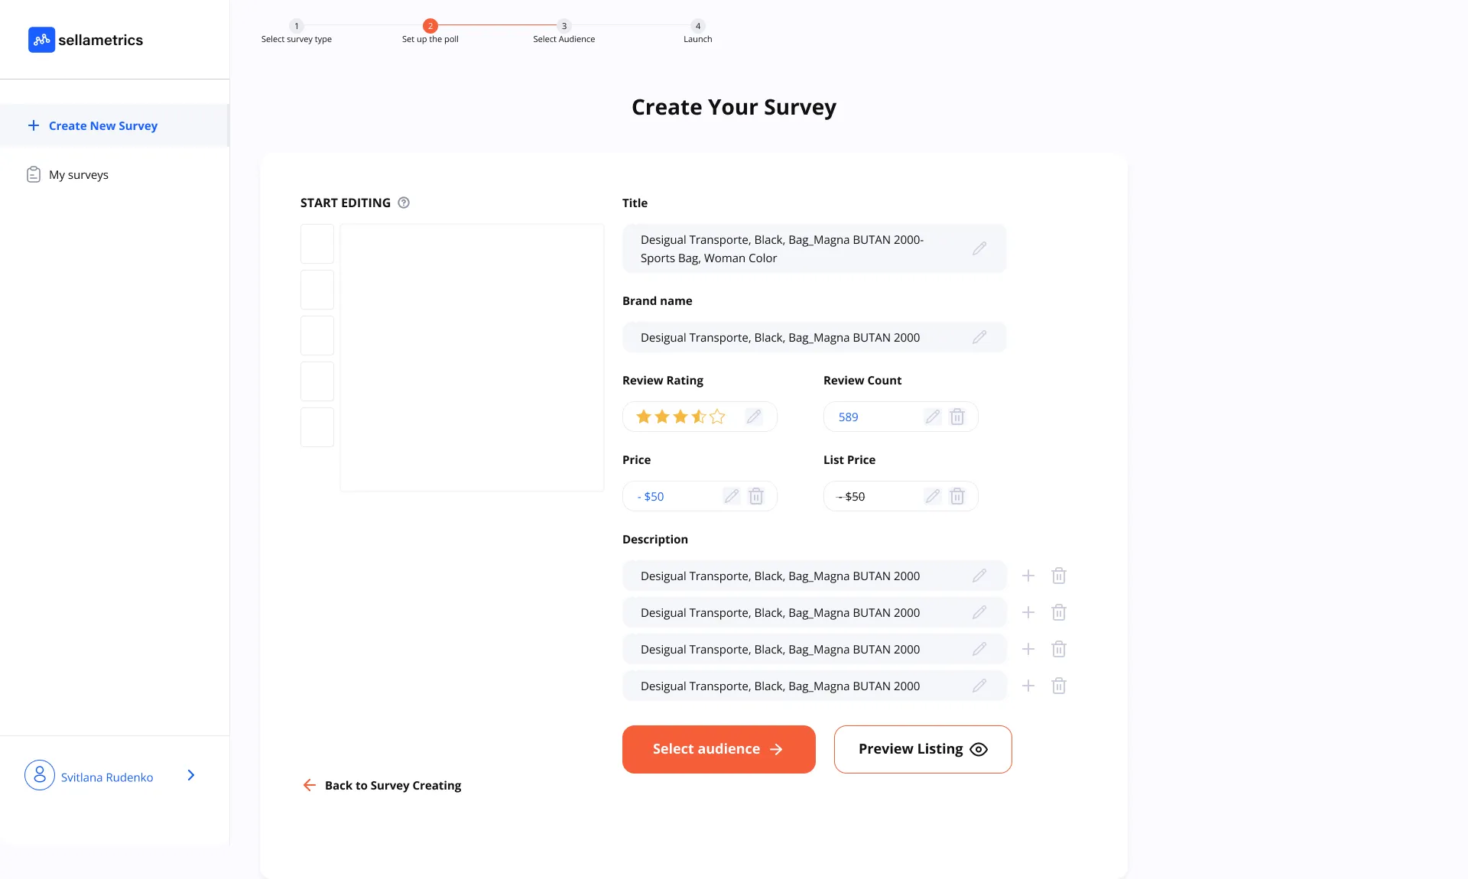The width and height of the screenshot is (1468, 879).
Task: Click the Preview Listing button
Action: pos(923,749)
